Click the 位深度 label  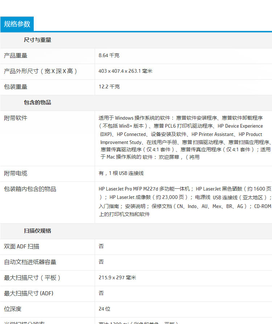coord(13,309)
